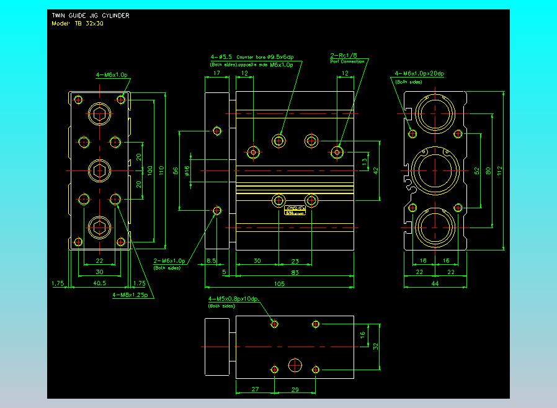
Task: Select the 40.5 width dimension in left view
Action: coord(99,283)
